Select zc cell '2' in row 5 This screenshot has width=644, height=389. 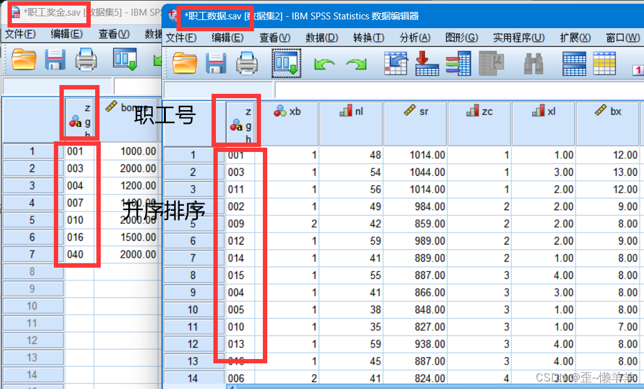click(x=479, y=224)
